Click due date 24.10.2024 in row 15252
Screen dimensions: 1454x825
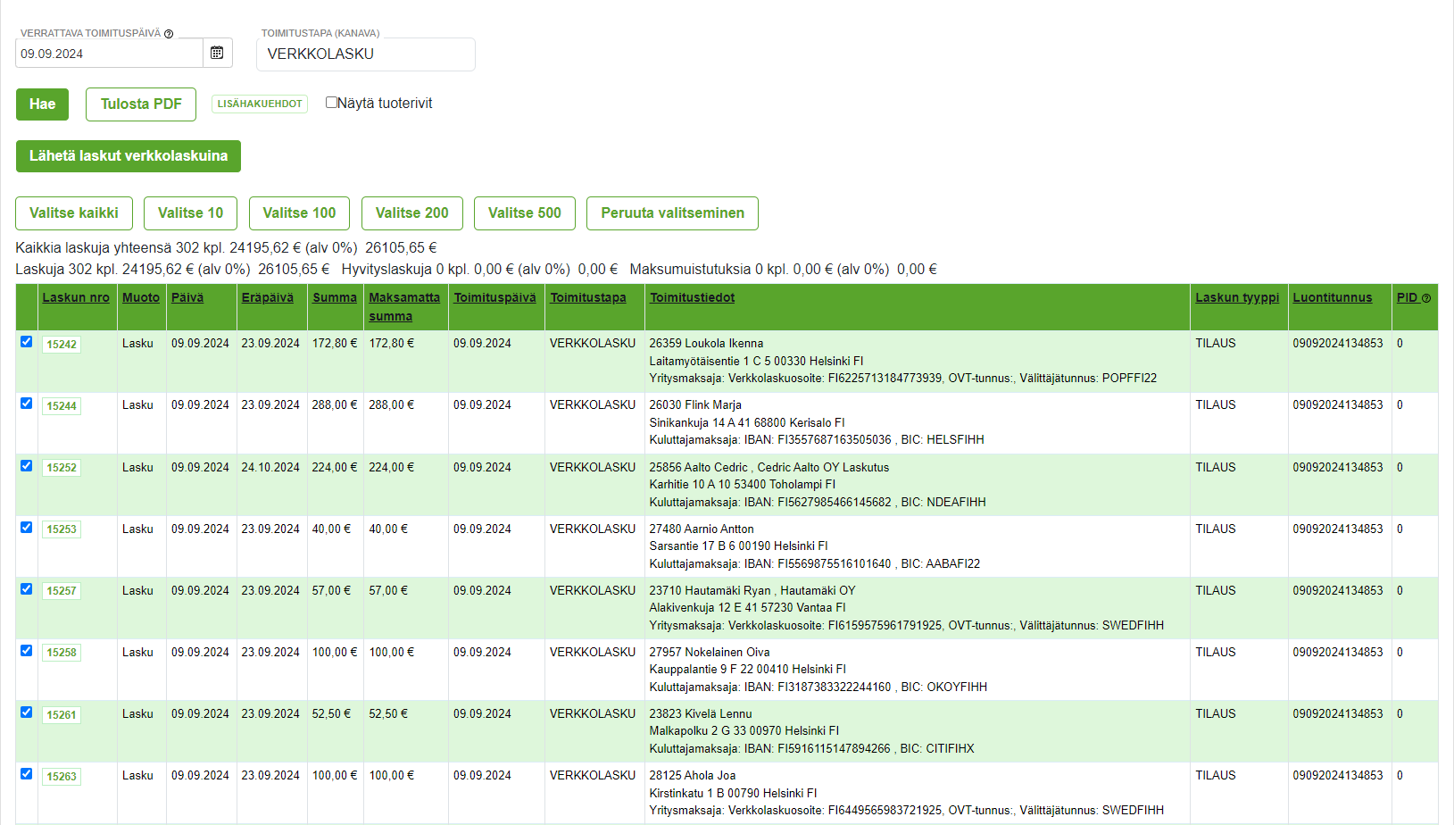pyautogui.click(x=270, y=467)
